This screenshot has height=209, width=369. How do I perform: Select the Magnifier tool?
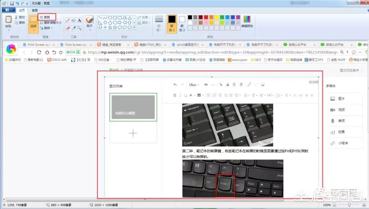[79, 28]
